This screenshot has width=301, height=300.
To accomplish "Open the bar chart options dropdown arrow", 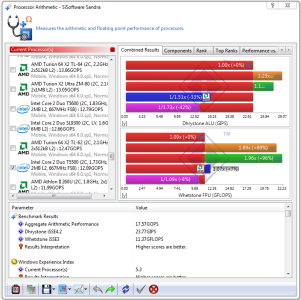I will (x=69, y=289).
